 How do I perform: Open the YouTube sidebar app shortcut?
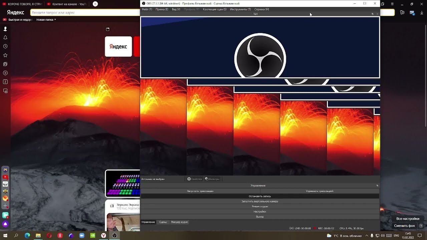pyautogui.click(x=5, y=177)
